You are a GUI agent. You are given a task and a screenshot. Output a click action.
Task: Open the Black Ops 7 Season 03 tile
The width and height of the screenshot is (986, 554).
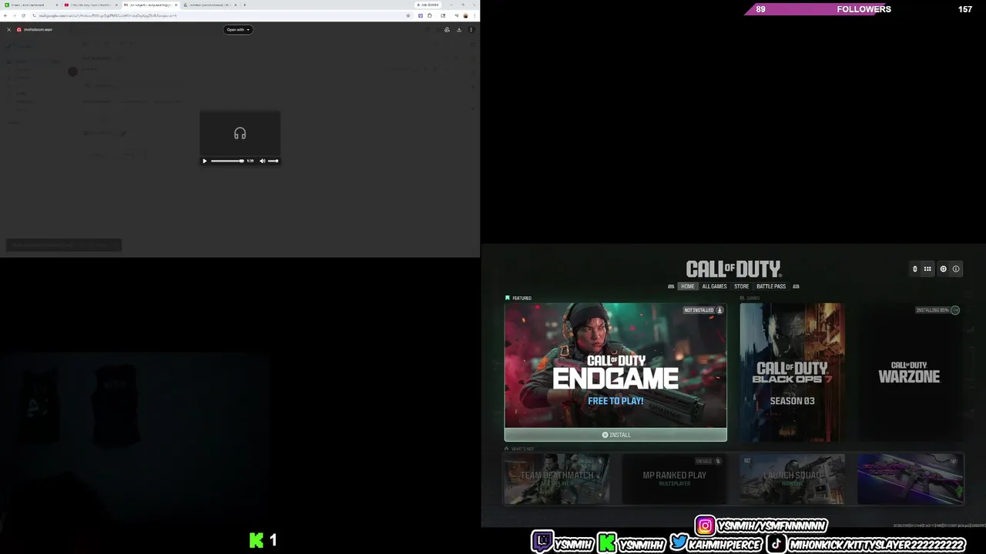pos(792,372)
